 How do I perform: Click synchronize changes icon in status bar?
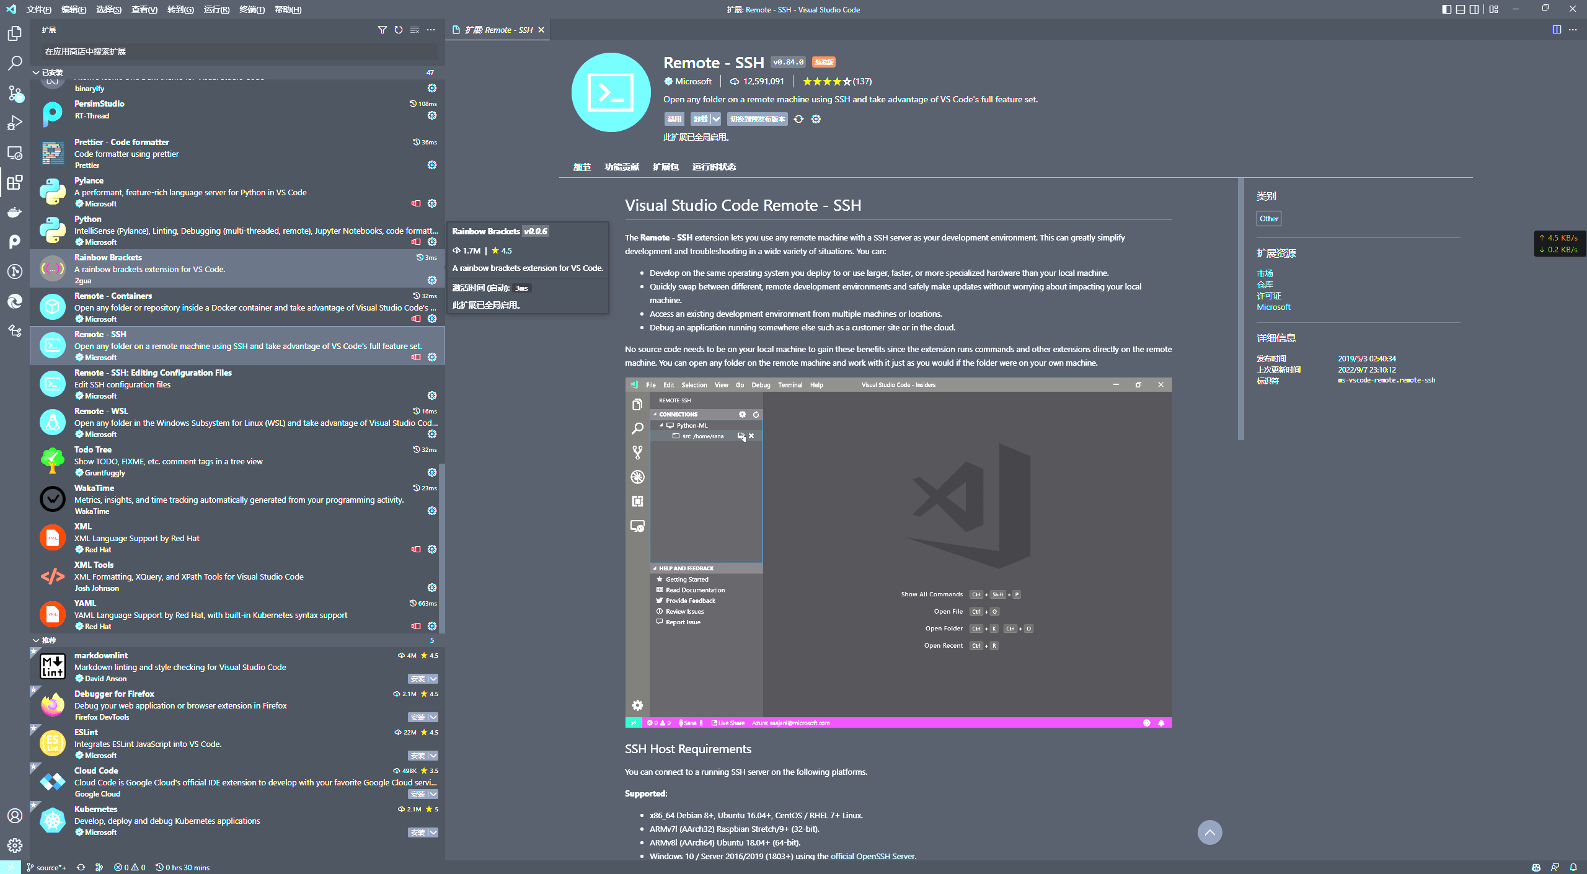[x=81, y=867]
